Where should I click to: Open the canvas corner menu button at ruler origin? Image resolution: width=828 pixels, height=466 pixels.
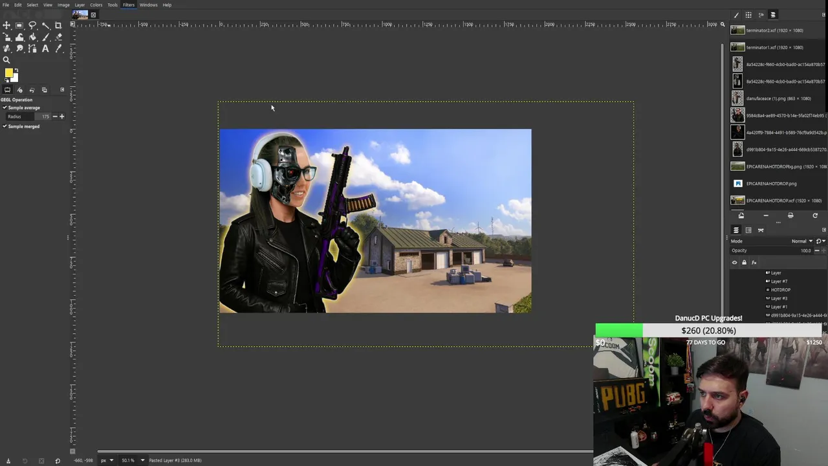tap(72, 25)
